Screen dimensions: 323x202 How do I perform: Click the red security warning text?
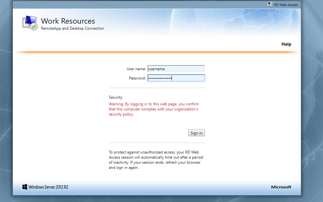[154, 109]
